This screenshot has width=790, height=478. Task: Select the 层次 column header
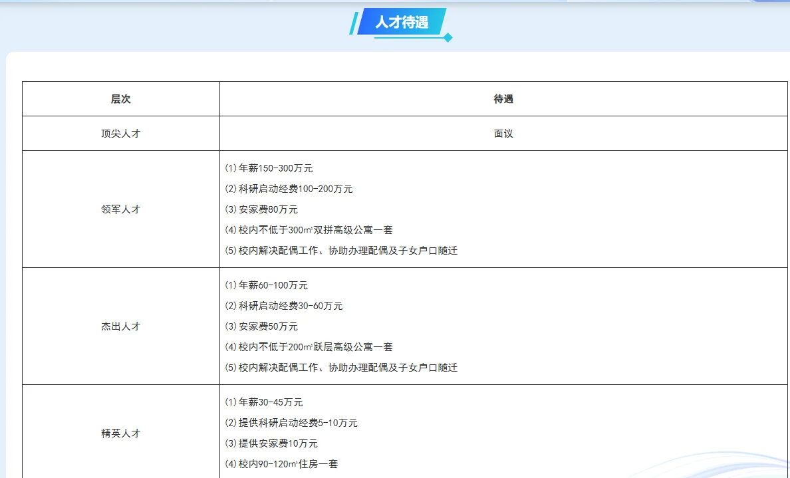tap(121, 99)
